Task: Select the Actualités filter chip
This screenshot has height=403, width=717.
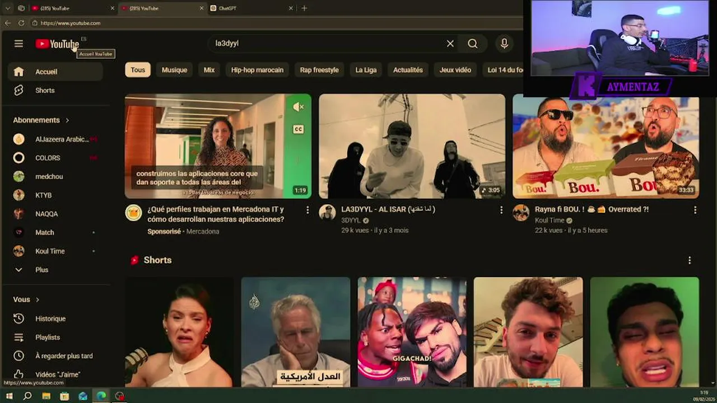Action: pyautogui.click(x=408, y=70)
